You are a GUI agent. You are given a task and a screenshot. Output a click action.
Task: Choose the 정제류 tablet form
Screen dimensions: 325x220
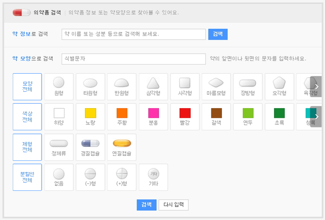pos(59,147)
